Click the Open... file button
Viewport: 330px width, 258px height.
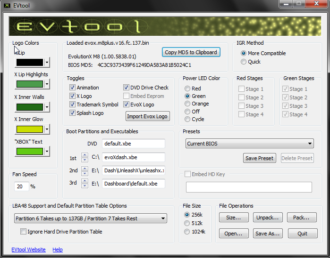click(234, 234)
